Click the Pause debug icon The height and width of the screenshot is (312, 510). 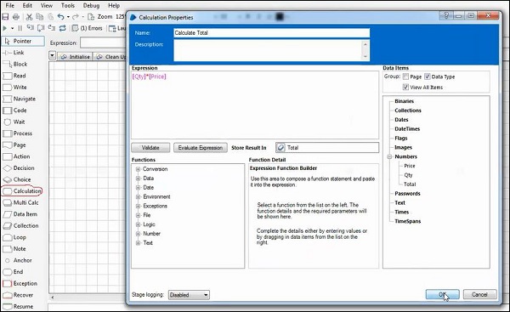(x=20, y=29)
